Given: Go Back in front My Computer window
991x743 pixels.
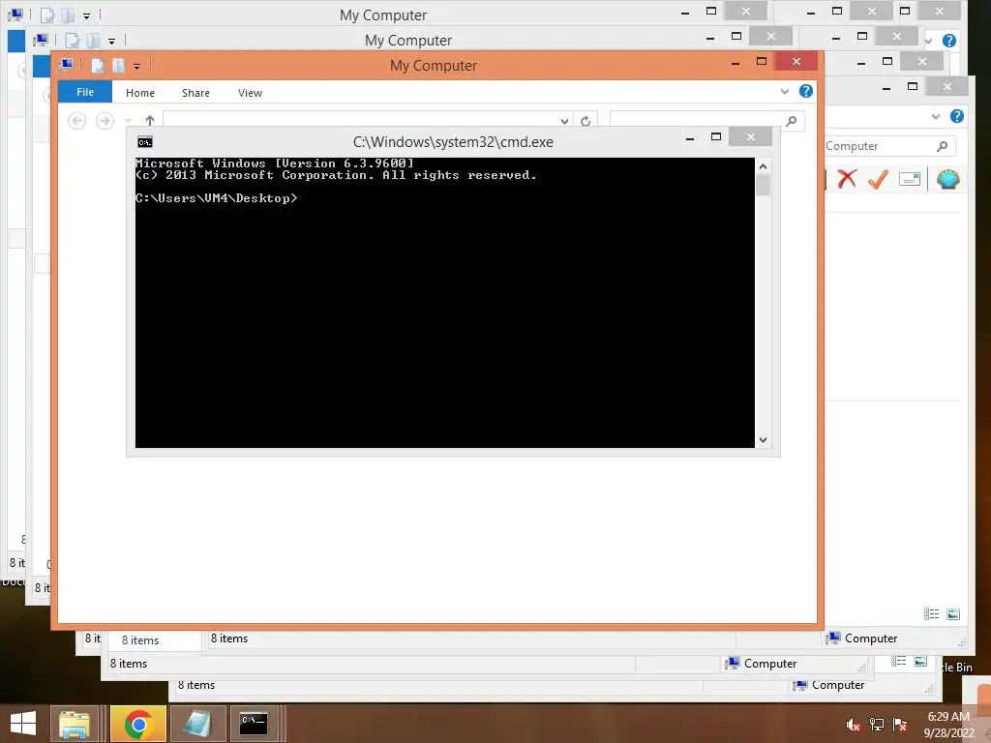Looking at the screenshot, I should (77, 120).
